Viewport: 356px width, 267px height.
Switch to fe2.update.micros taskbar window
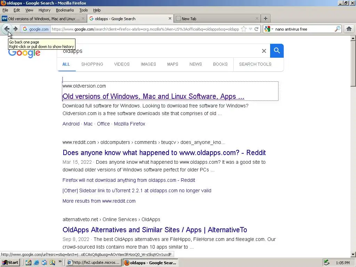(94, 262)
